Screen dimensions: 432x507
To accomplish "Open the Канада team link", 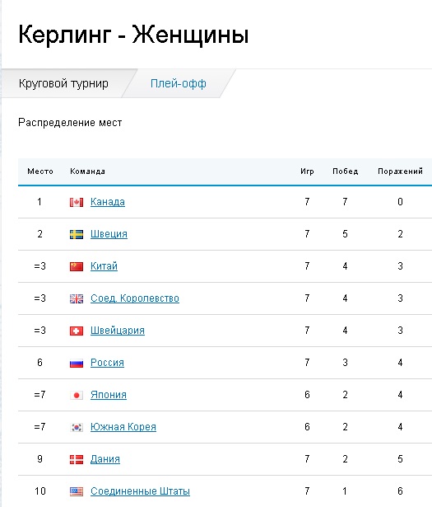I will [x=108, y=202].
